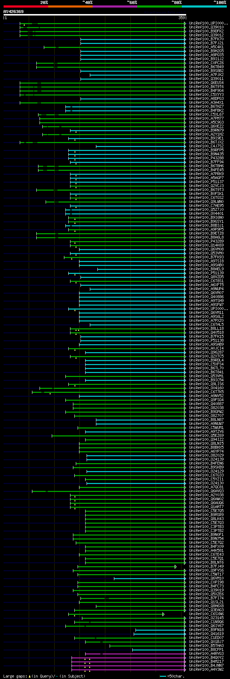
Task: Click the cyan alignment bar for UniRef100_B8CFP1
Action: 158,650
